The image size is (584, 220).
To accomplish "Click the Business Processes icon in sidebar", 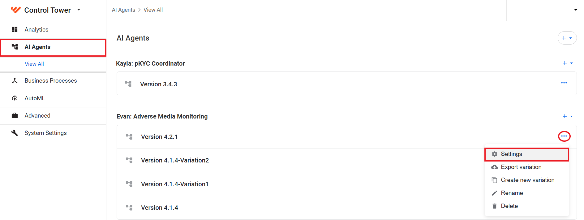I will (x=15, y=80).
